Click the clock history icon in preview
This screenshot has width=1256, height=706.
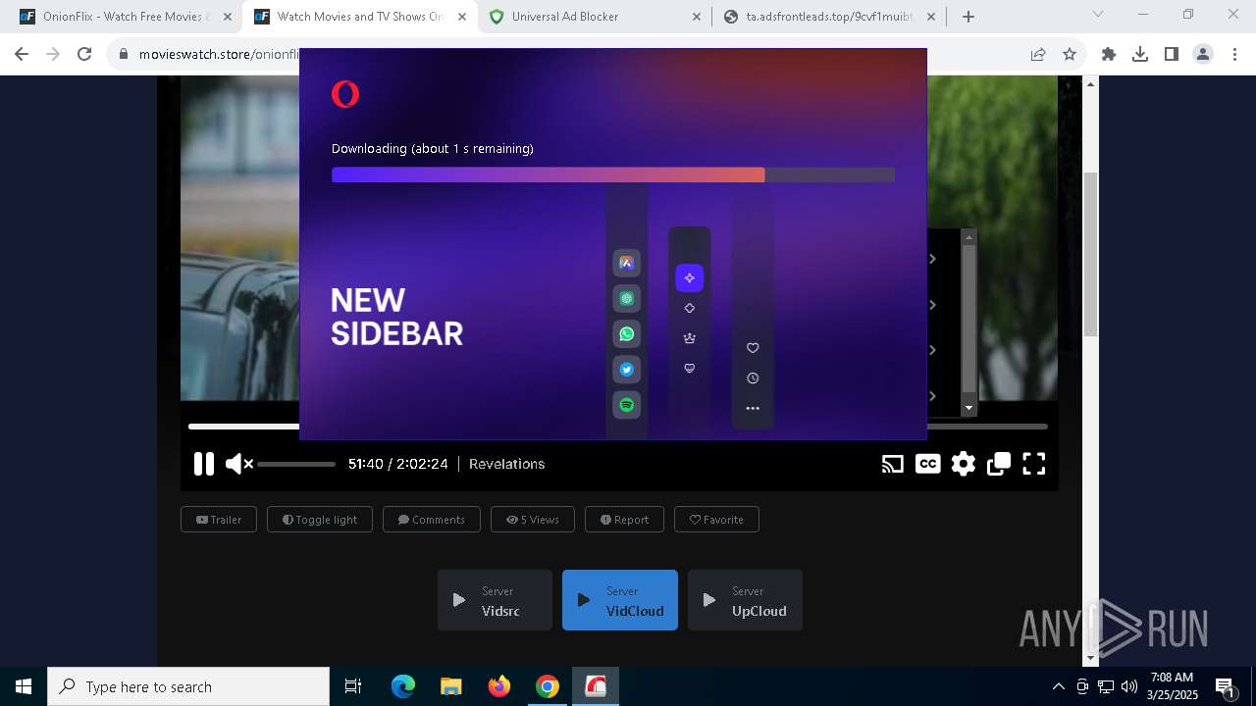pyautogui.click(x=753, y=378)
